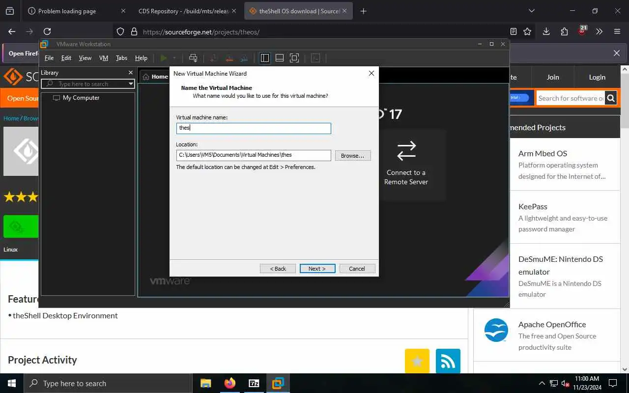Click the Virtual machine name text field
Viewport: 629px width, 393px height.
pyautogui.click(x=254, y=128)
